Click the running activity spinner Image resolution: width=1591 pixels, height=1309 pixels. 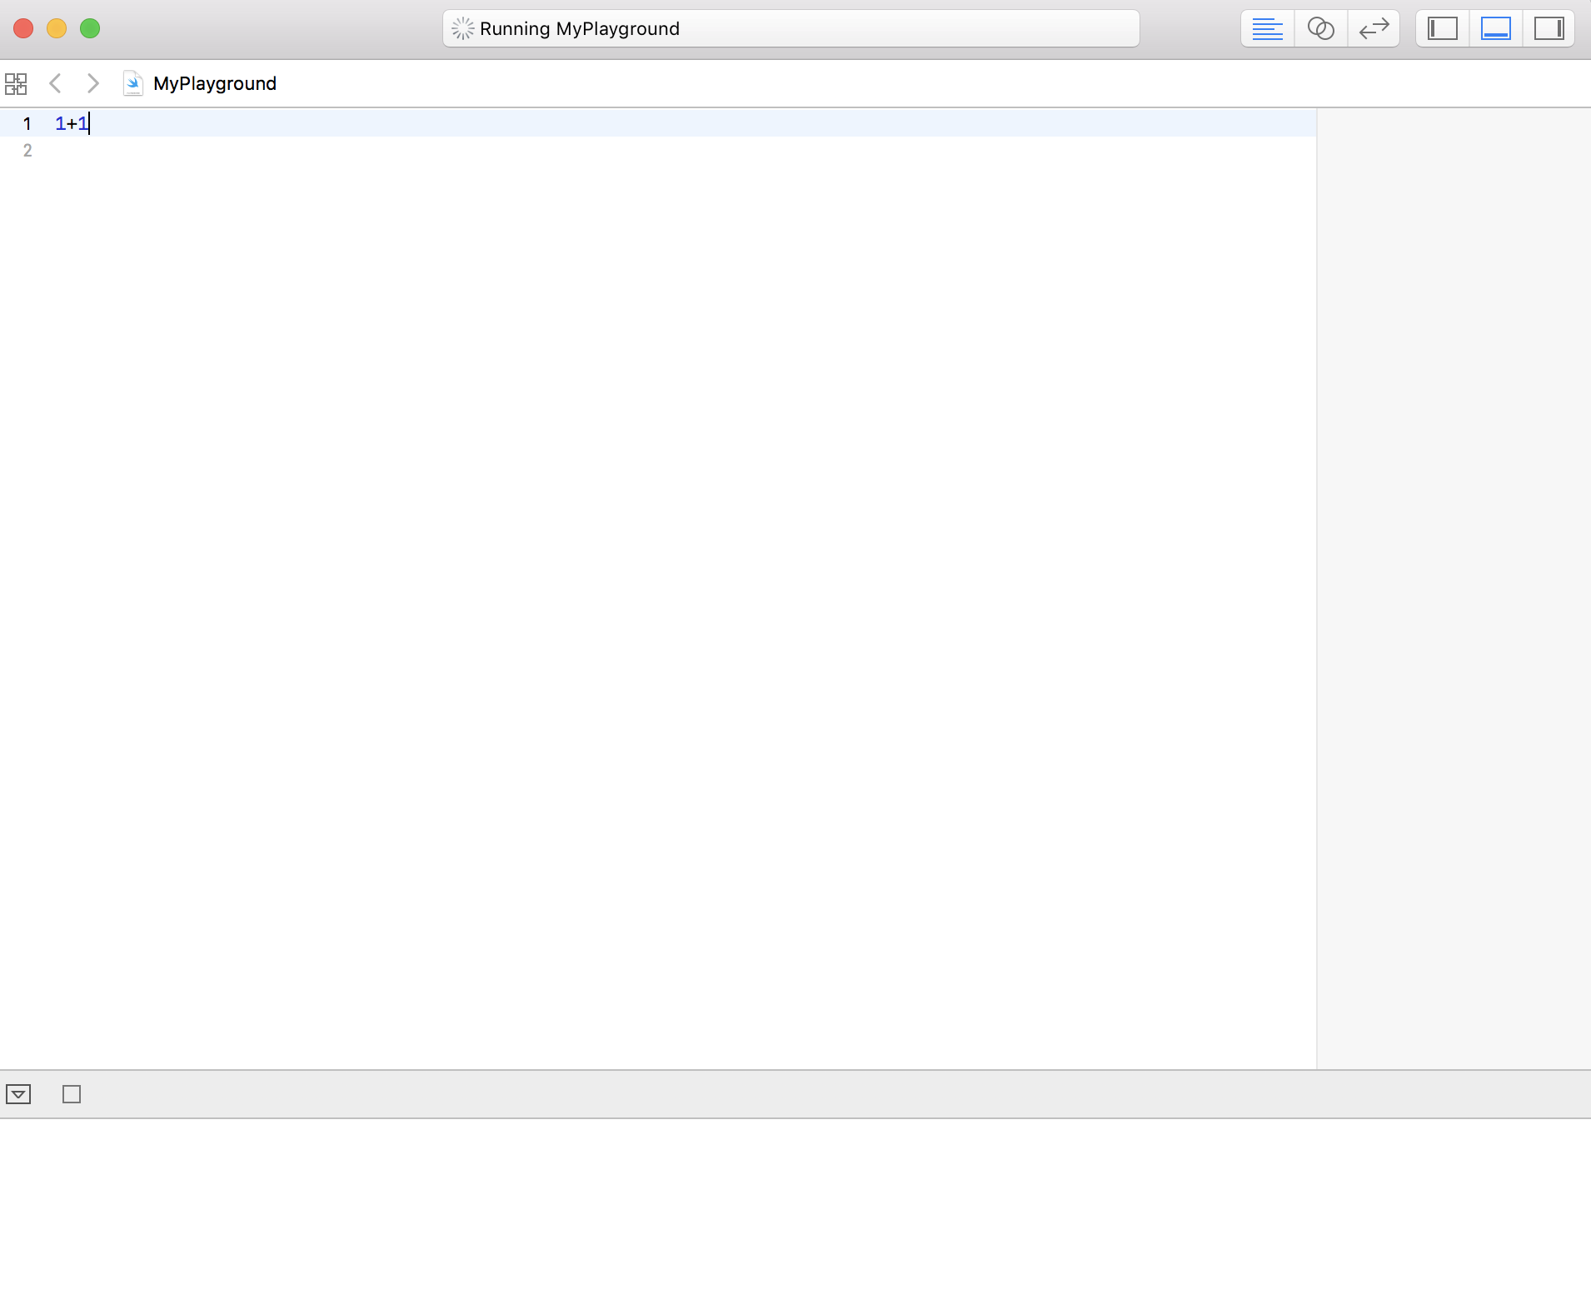tap(462, 29)
